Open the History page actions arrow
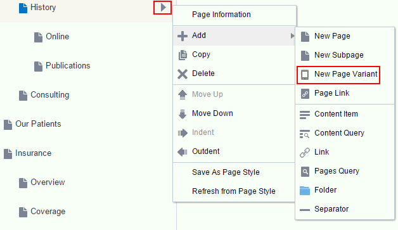 [x=163, y=8]
